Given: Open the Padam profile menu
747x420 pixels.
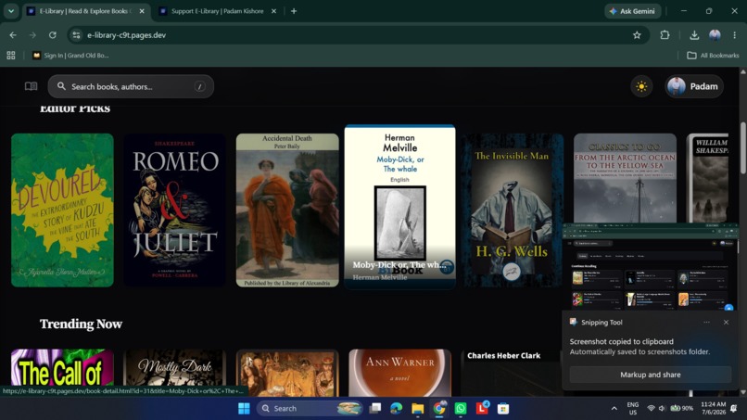Looking at the screenshot, I should tap(694, 86).
